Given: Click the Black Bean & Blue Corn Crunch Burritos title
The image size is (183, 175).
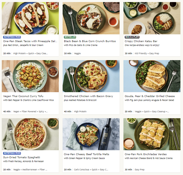Looking at the screenshot, I should coord(90,41).
